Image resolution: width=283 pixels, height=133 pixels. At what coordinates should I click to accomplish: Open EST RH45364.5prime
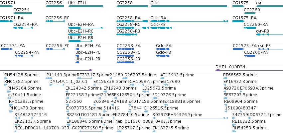tap(9, 92)
